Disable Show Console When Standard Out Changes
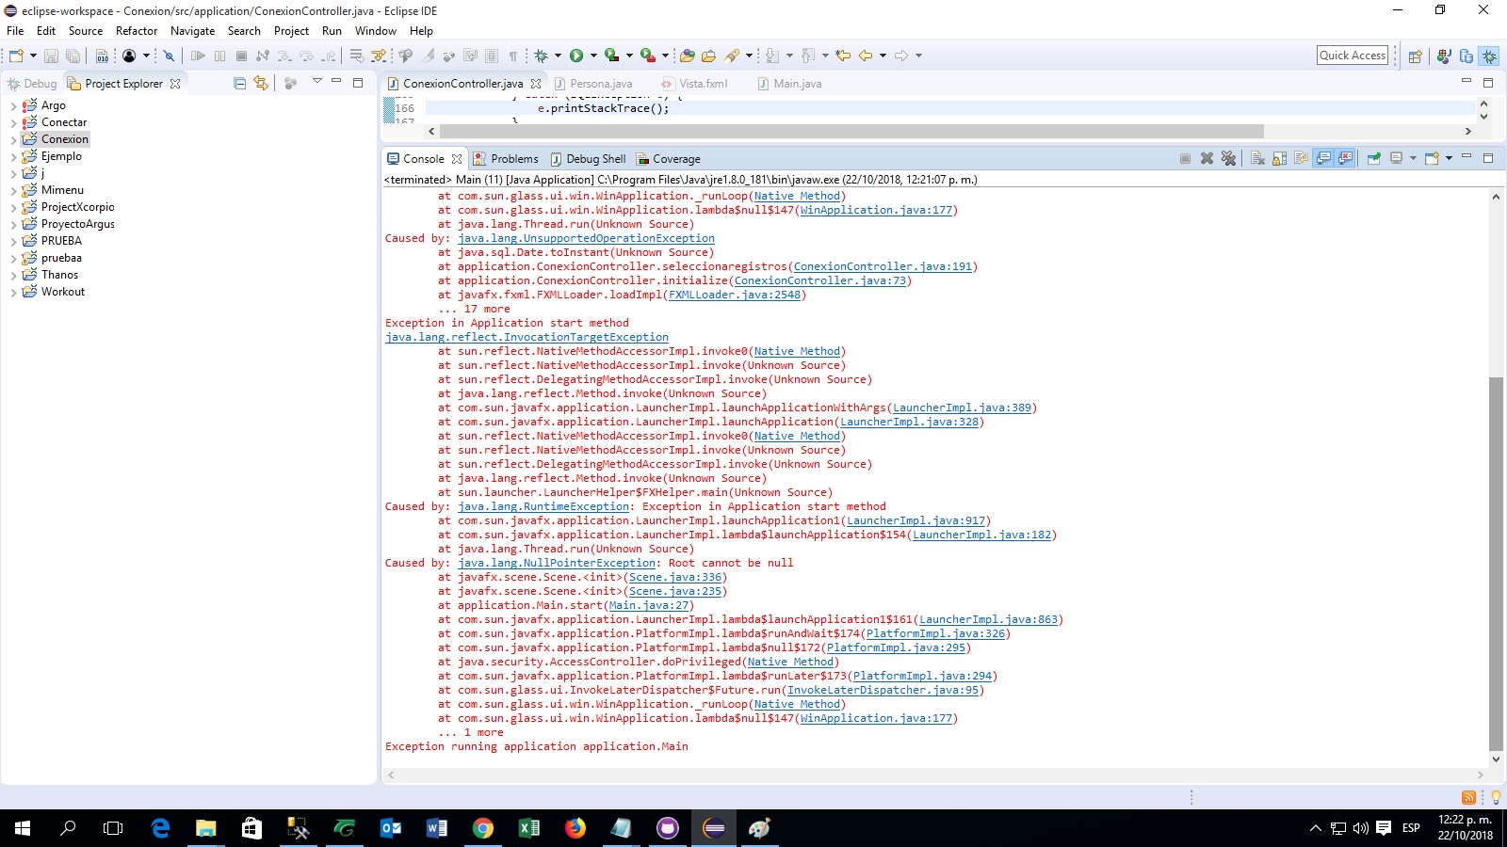Image resolution: width=1507 pixels, height=847 pixels. point(1324,158)
